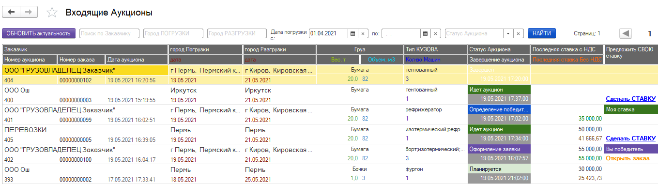Click Последняя ставка Без НДС subheader
This screenshot has width=658, height=184.
pos(567,60)
